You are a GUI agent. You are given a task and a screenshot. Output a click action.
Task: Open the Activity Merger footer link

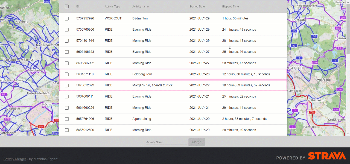point(15,159)
